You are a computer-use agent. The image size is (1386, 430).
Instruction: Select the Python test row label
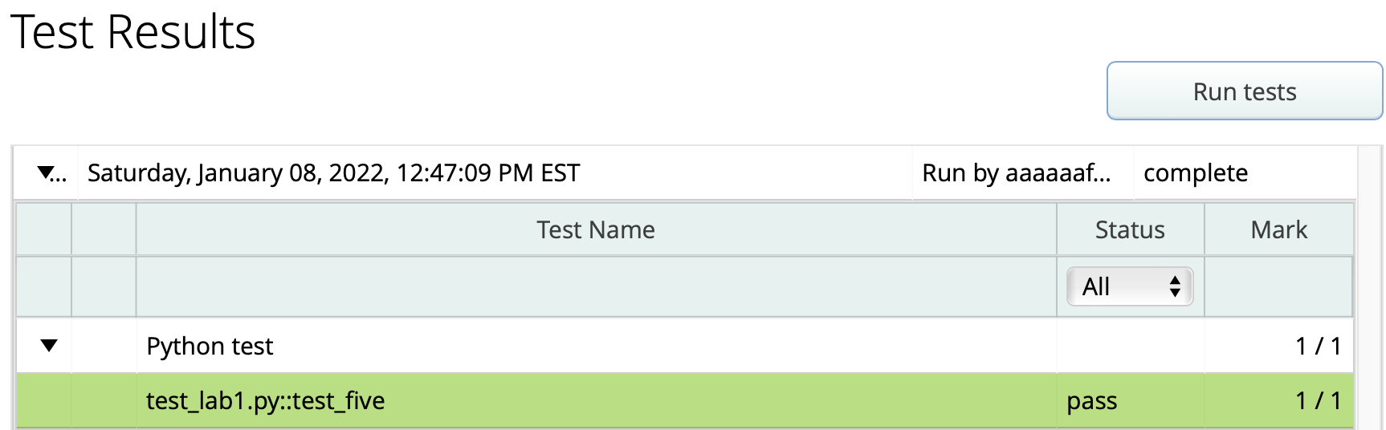tap(210, 346)
